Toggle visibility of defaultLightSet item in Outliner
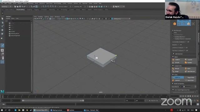 click(10, 34)
